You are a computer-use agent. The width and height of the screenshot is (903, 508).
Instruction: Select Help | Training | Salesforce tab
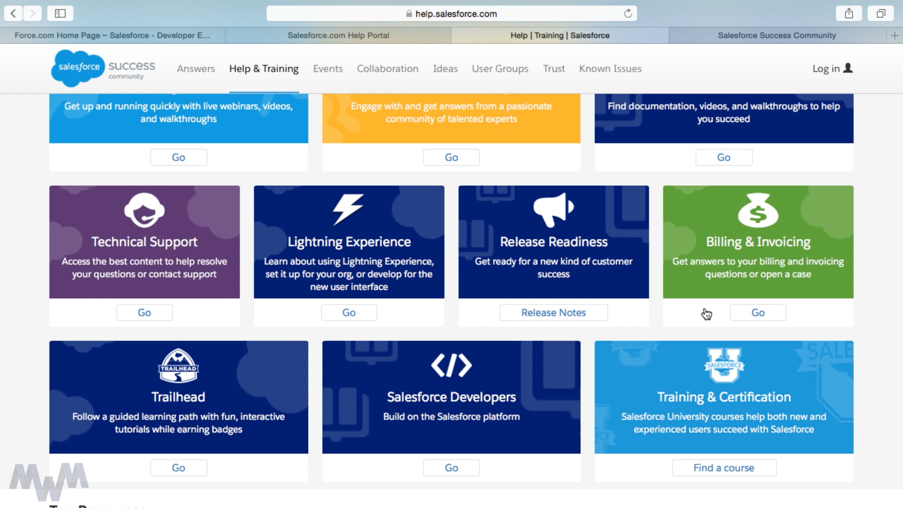(560, 35)
